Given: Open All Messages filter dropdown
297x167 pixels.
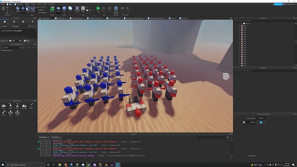Looking at the screenshot, I should point(44,137).
